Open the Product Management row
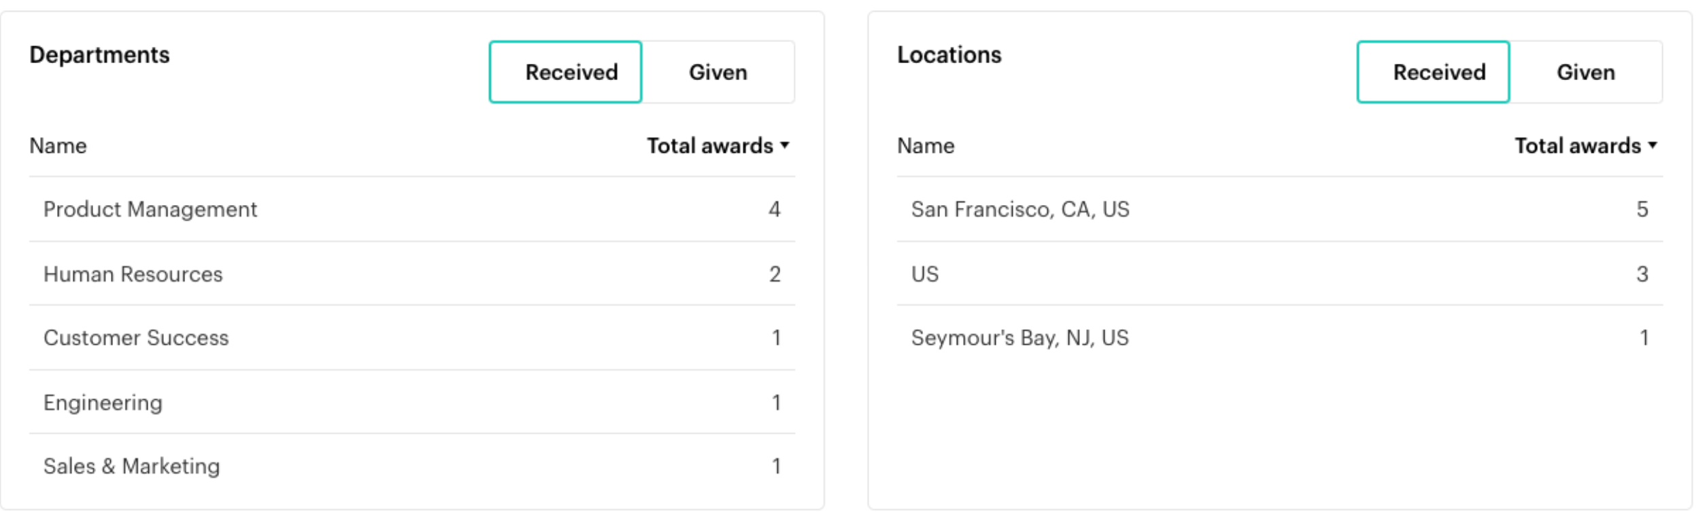 [412, 209]
